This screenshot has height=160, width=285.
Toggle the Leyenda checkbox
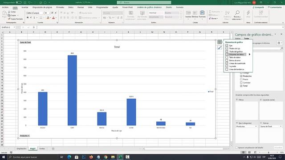coord(227,66)
